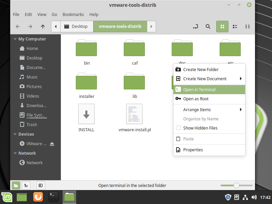This screenshot has height=204, width=272.
Task: Open the calendar from the 17:42 clock
Action: click(265, 198)
